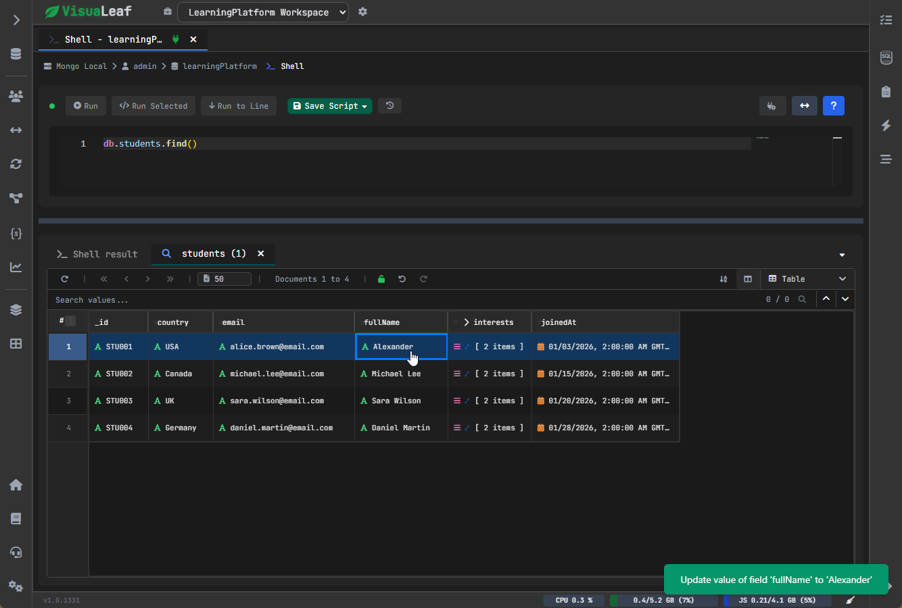
Task: Click the search magnifier icon
Action: [802, 299]
